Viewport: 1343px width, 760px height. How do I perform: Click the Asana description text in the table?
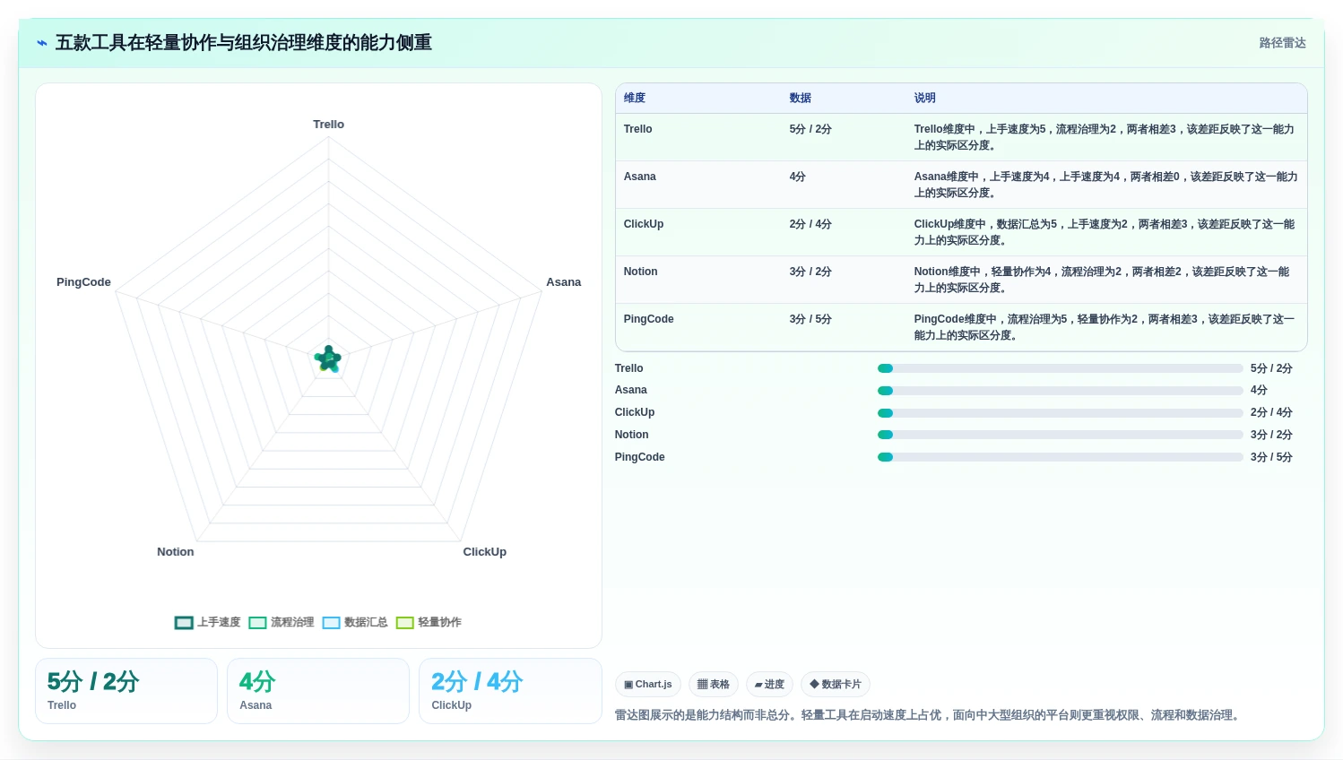[1106, 185]
